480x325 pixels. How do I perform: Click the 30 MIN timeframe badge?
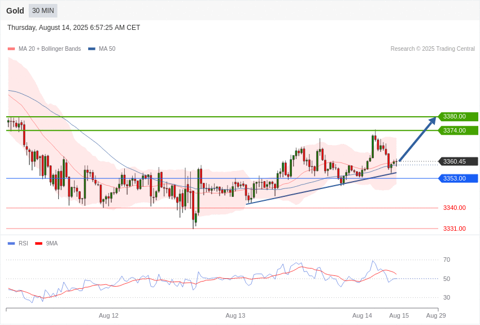coord(43,11)
